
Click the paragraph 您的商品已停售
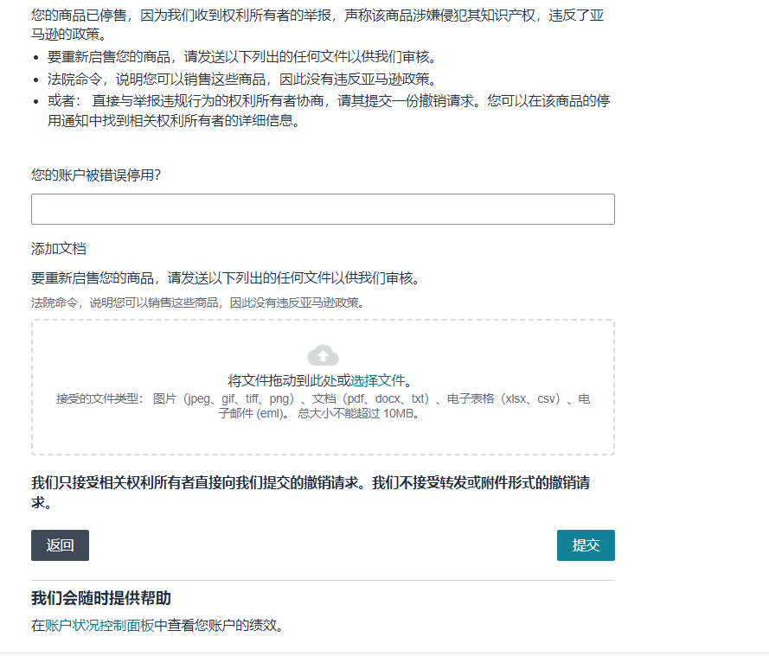tap(317, 25)
